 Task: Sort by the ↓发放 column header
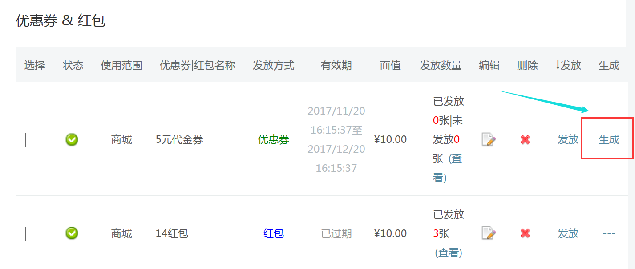click(568, 66)
